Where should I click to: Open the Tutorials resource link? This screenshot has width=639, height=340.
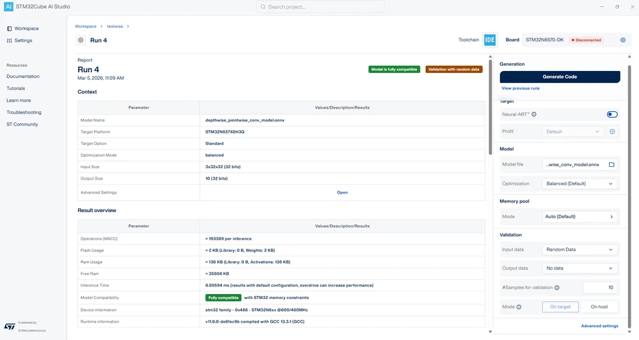[15, 88]
